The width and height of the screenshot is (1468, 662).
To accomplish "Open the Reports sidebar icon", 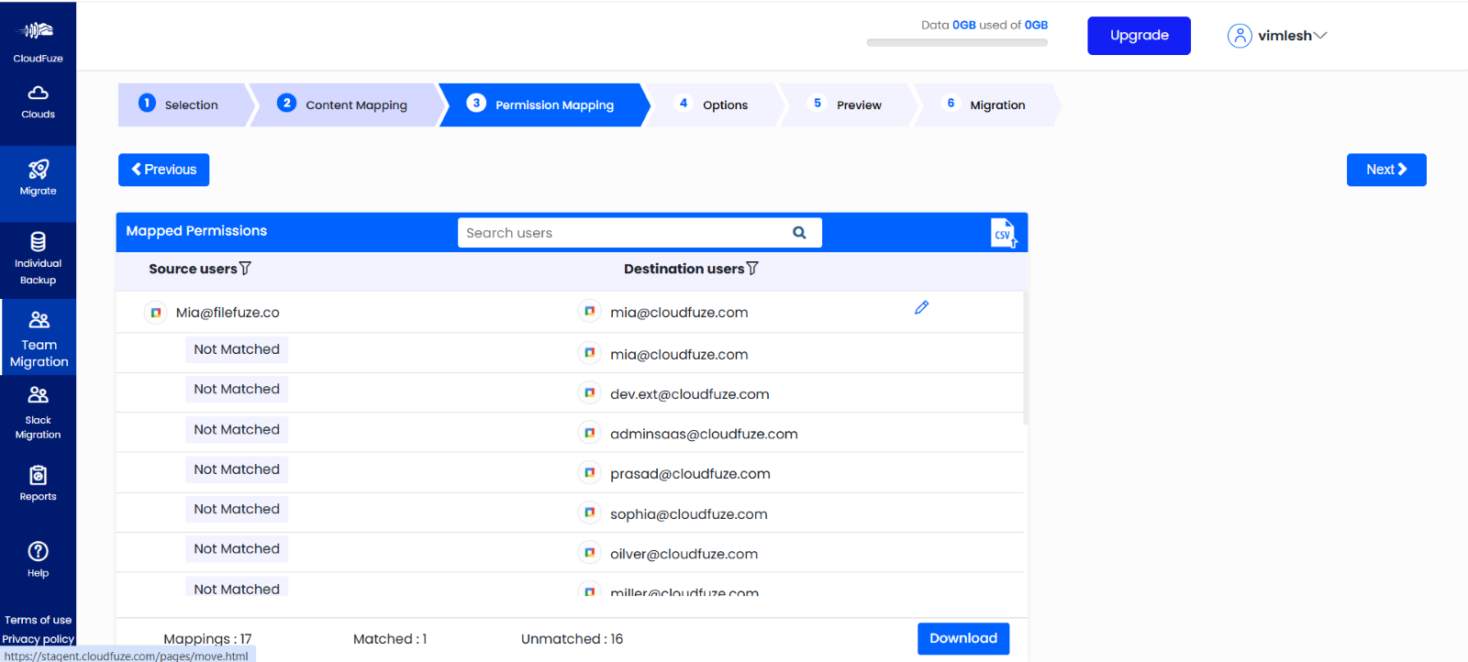I will pyautogui.click(x=38, y=476).
